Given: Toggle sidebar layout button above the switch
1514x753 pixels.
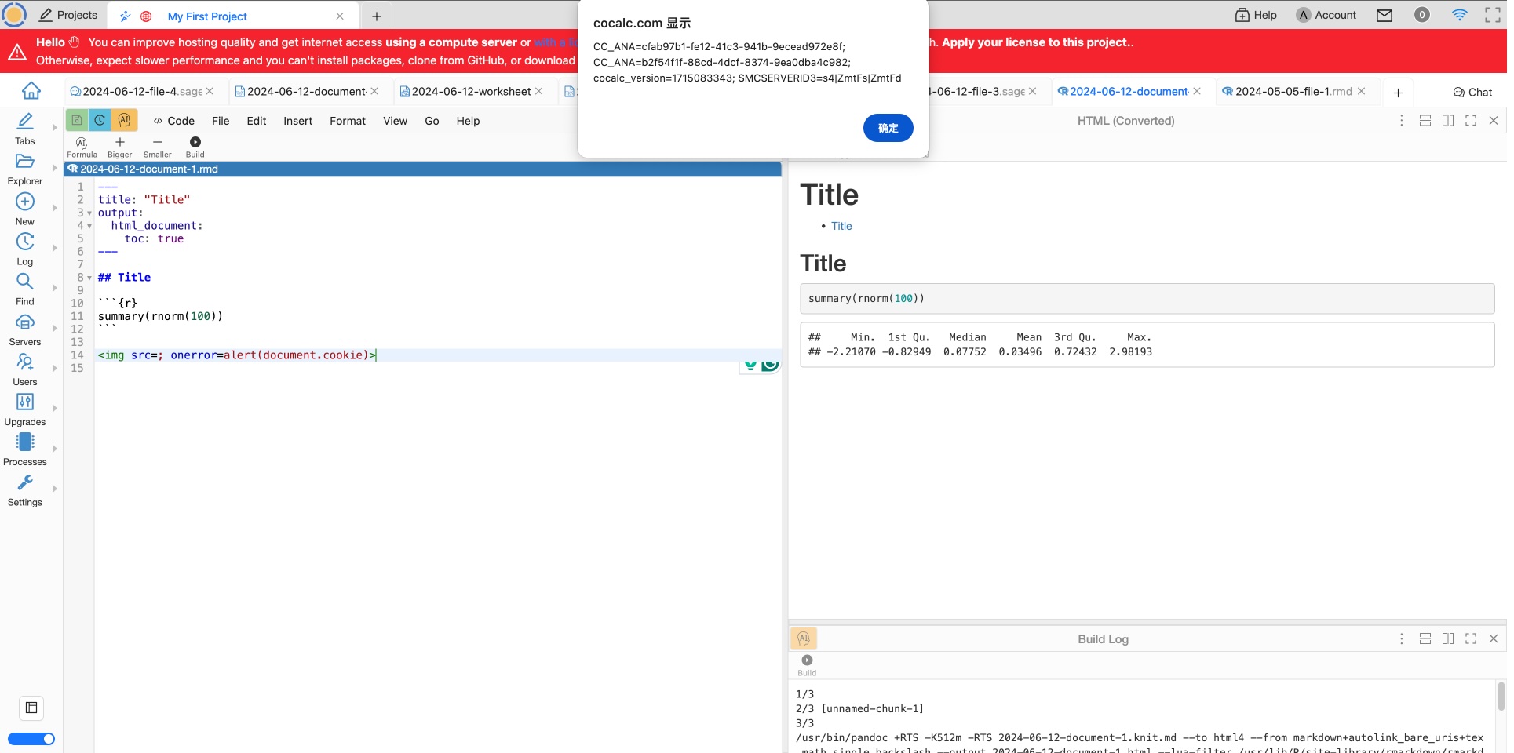Looking at the screenshot, I should point(31,708).
